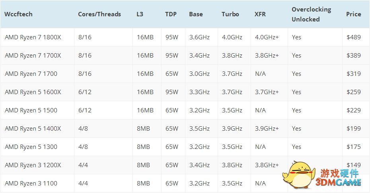Click the TDP column header
370x193 pixels.
click(x=171, y=14)
